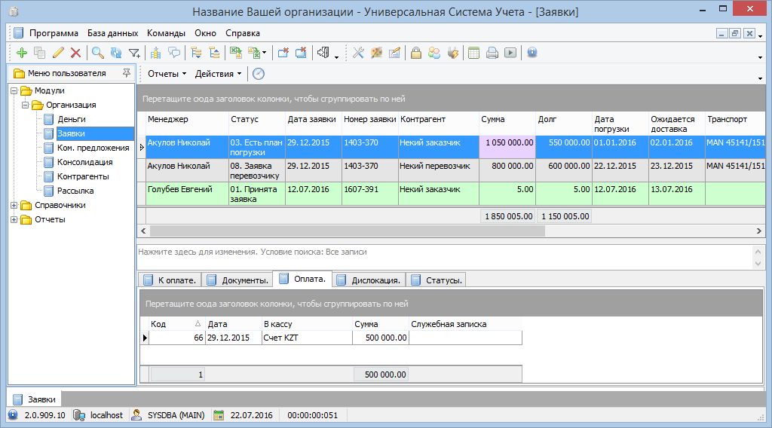Select Контрагенты in the sidebar tree
Screen dimensions: 772x428
[83, 176]
